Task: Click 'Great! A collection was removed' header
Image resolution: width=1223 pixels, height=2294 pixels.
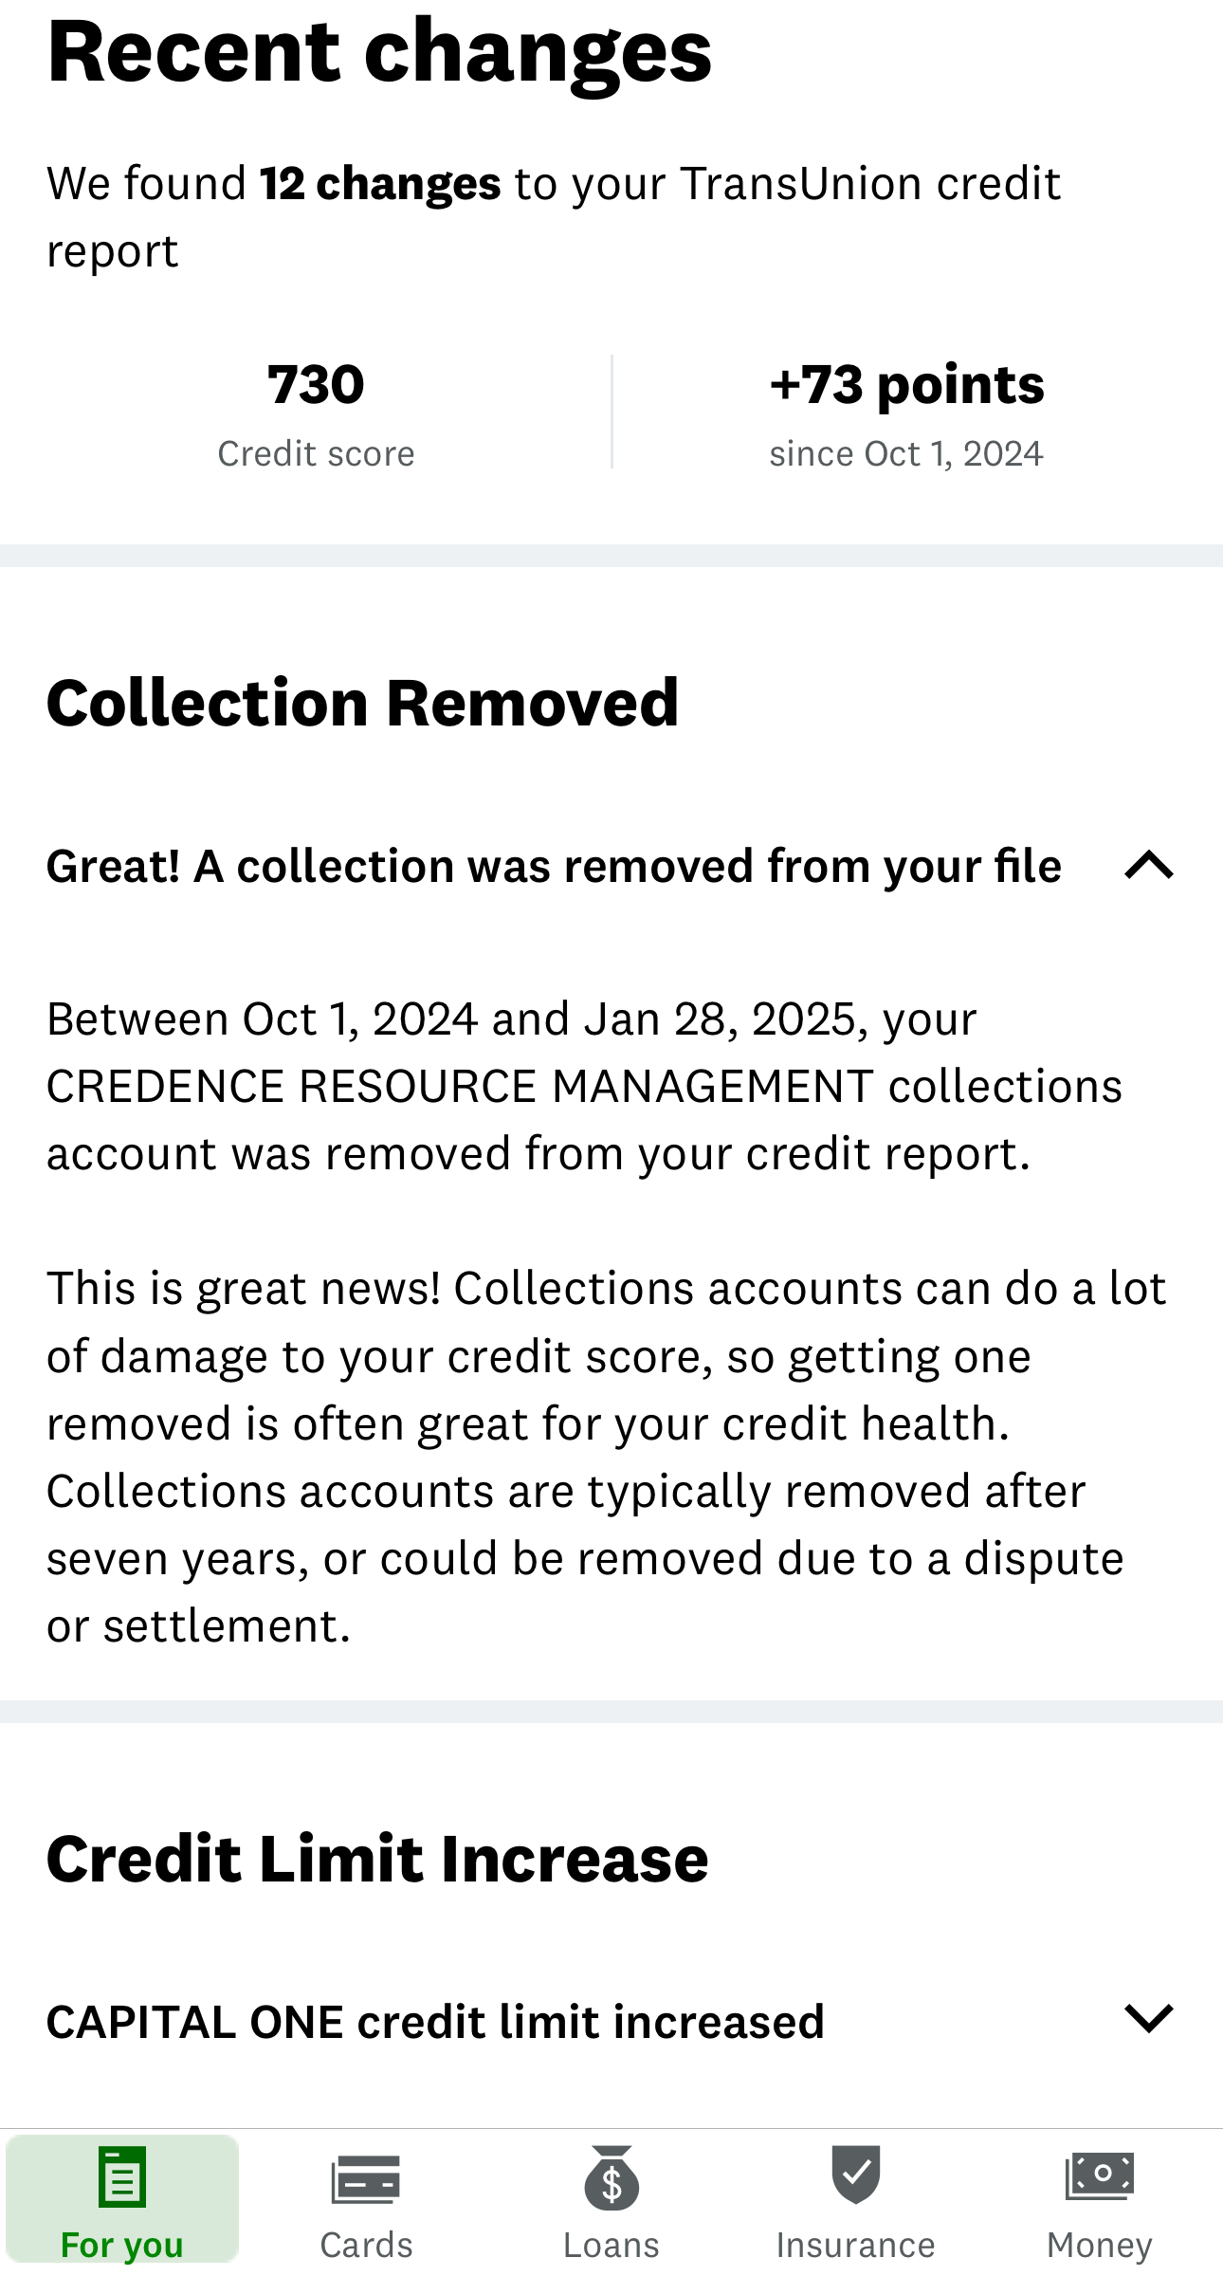Action: pyautogui.click(x=554, y=867)
